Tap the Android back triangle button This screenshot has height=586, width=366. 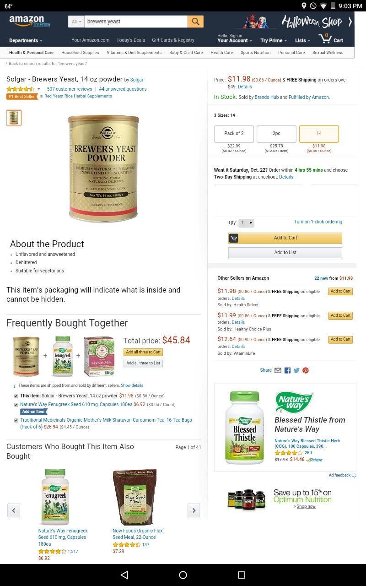(124, 575)
